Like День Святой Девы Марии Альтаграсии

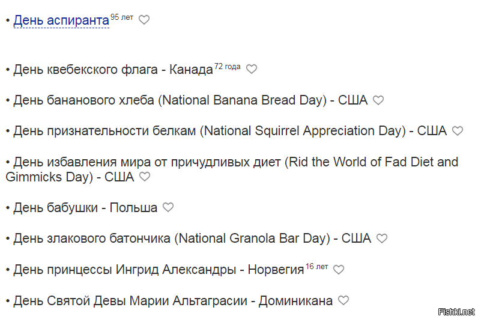click(343, 300)
